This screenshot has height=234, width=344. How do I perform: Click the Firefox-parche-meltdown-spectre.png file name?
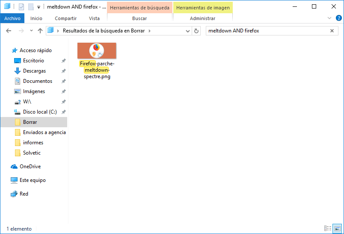pyautogui.click(x=97, y=70)
